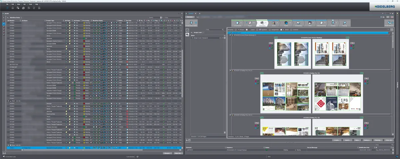400x159 pixels.
Task: Click the search icon in job list Find box
Action: [181, 17]
